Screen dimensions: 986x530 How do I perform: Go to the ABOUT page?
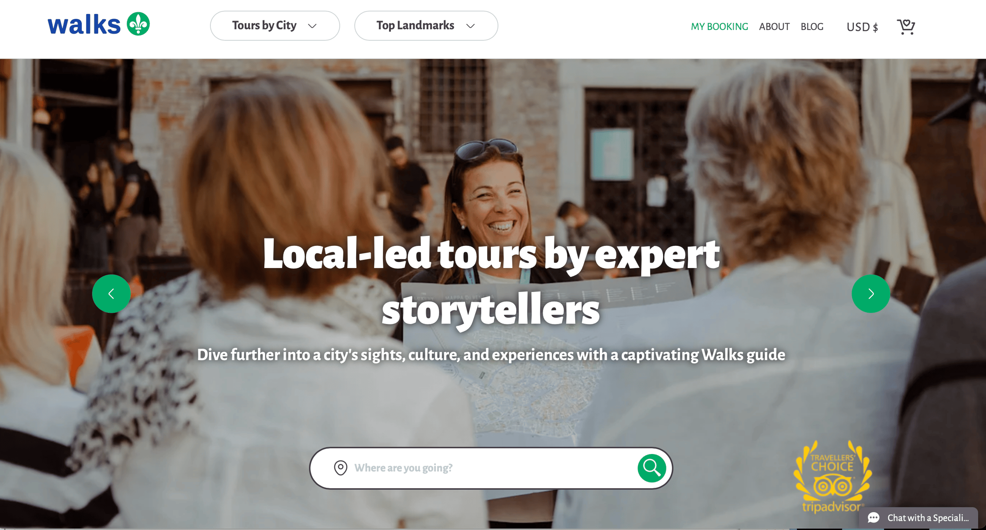(x=774, y=27)
